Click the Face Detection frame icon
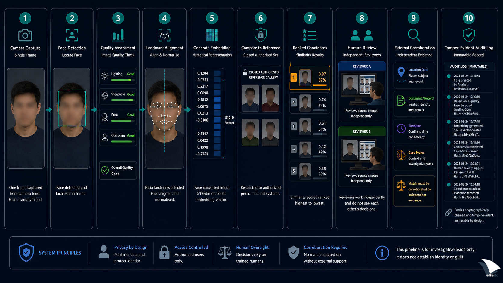 [x=72, y=35]
